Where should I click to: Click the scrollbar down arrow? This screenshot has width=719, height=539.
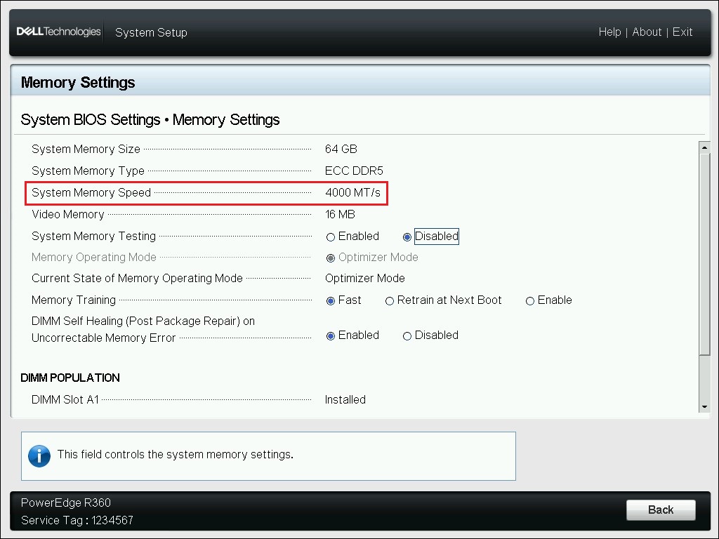(705, 406)
